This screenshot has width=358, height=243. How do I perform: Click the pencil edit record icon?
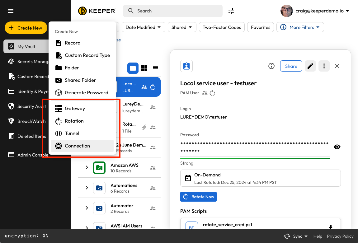[x=310, y=66]
